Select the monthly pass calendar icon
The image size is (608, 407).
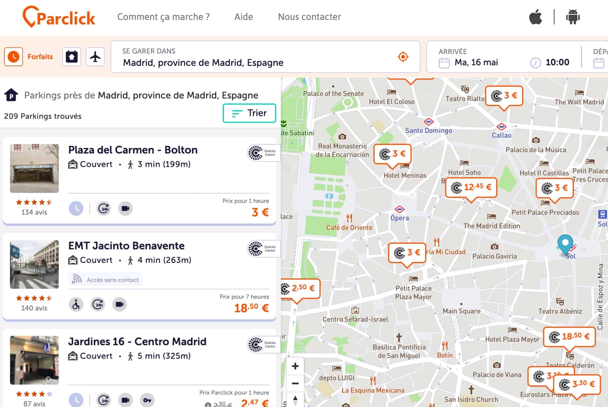pos(72,57)
